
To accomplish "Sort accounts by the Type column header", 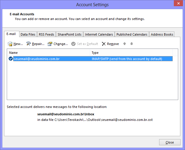I will pos(131,53).
